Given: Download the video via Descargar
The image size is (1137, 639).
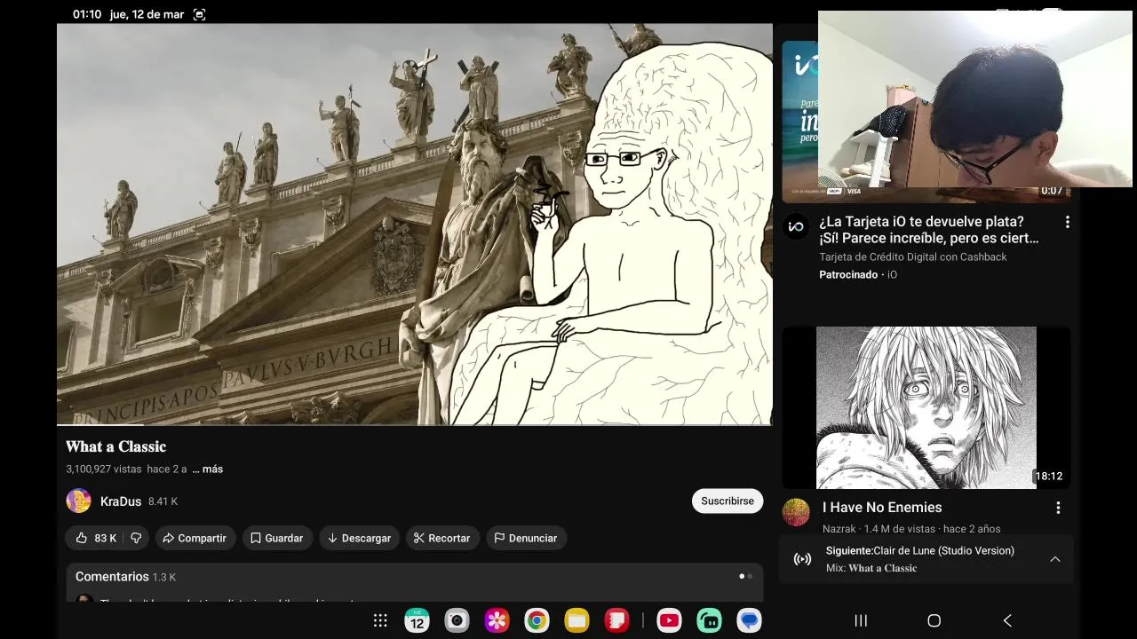Looking at the screenshot, I should click(x=359, y=538).
